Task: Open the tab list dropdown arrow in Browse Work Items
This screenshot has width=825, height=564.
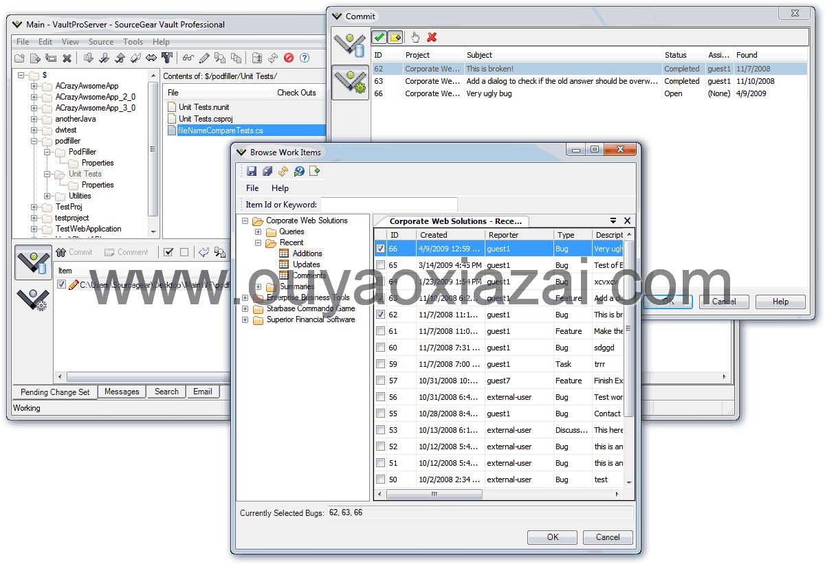Action: point(613,221)
